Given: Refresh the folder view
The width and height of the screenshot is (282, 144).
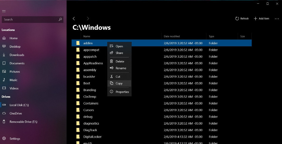Looking at the screenshot, I should tap(242, 18).
